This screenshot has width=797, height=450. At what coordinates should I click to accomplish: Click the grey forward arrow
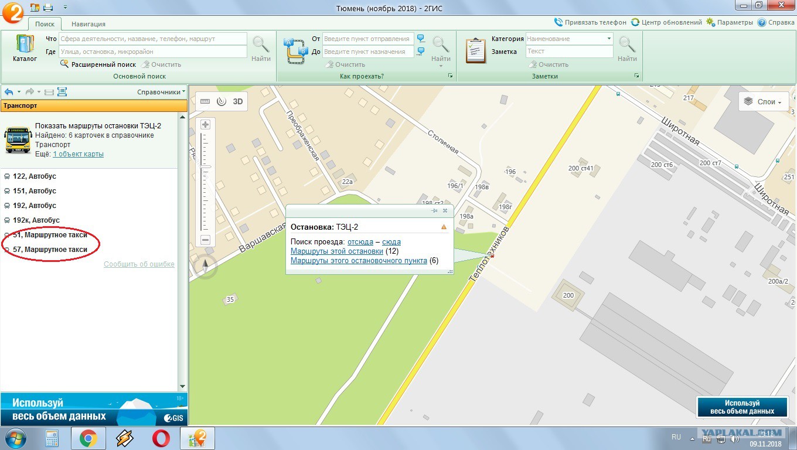(29, 92)
